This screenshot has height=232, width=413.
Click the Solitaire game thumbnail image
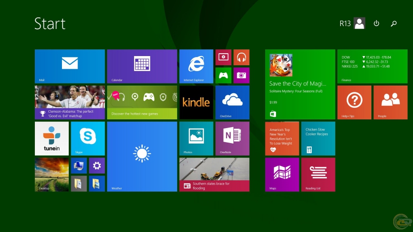(281, 65)
